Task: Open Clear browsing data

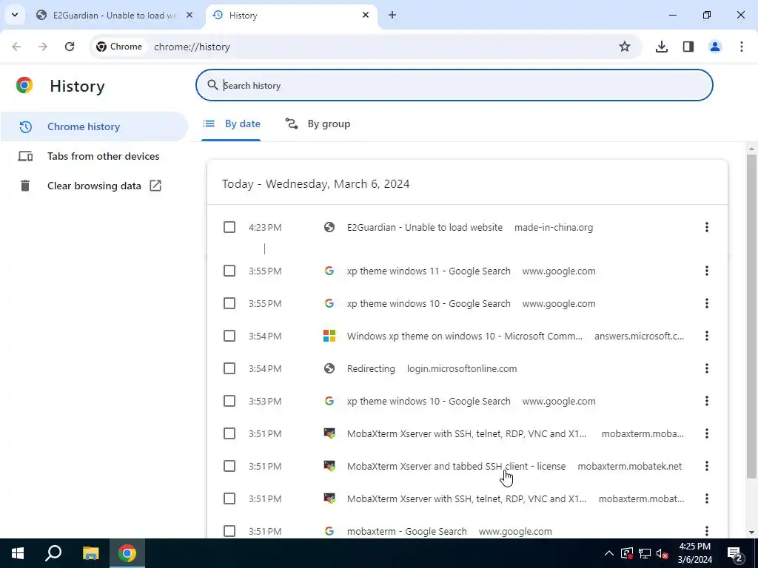Action: point(94,186)
